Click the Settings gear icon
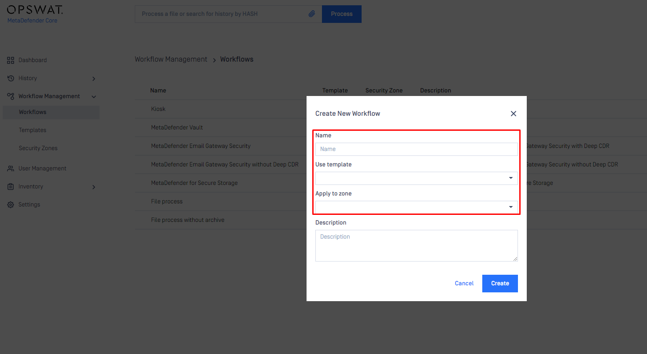 [x=11, y=205]
